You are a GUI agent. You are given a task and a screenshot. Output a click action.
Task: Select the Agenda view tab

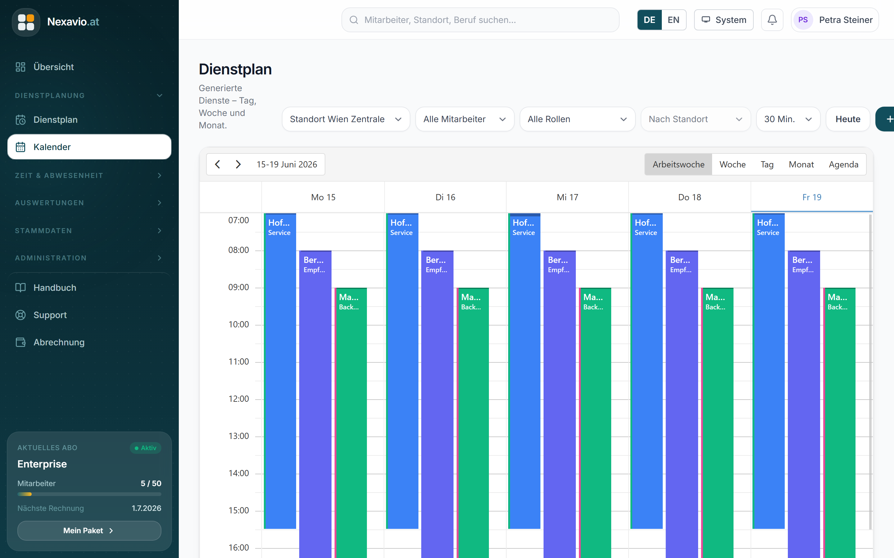pyautogui.click(x=843, y=164)
